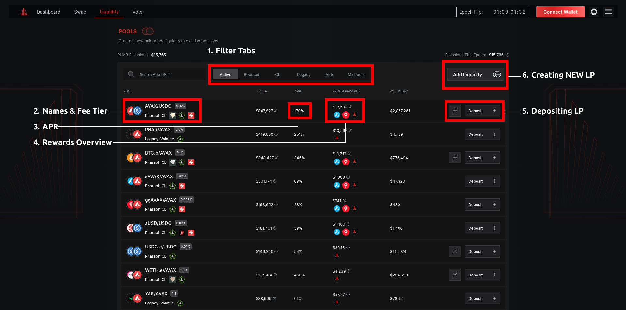
Task: Click blue reward token icon under $10,717
Action: pos(337,162)
